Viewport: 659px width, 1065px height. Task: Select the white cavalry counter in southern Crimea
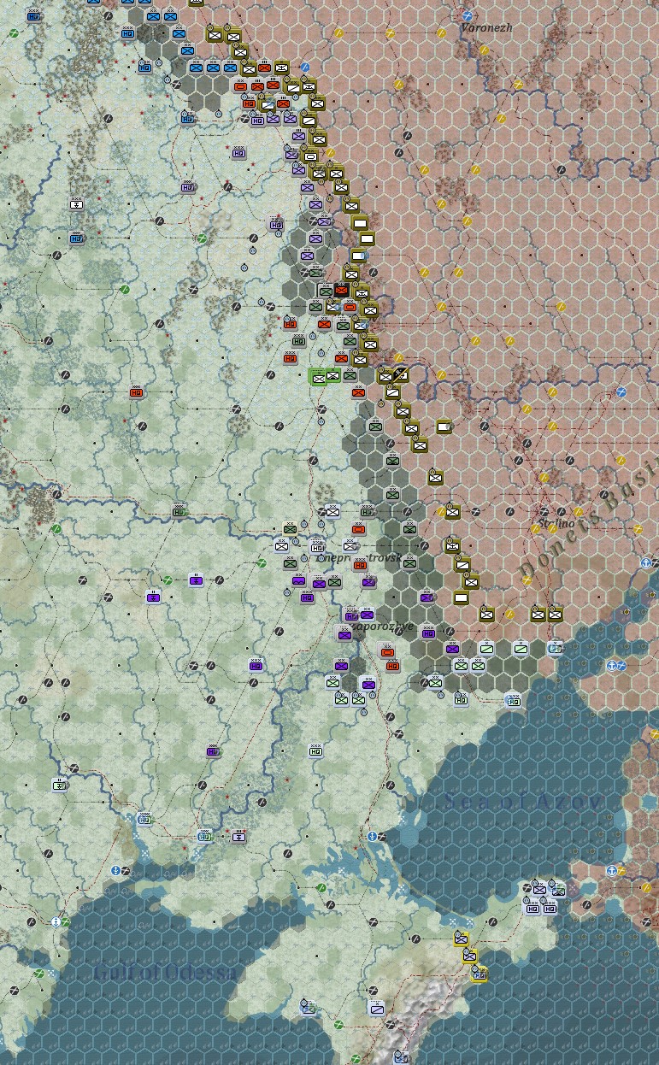[x=376, y=1008]
